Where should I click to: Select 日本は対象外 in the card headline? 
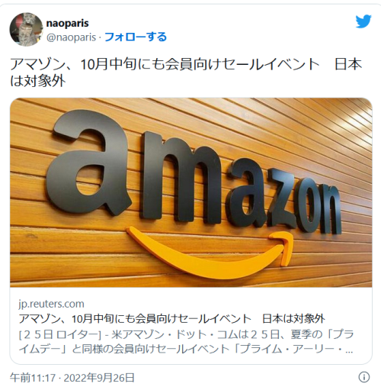click(293, 318)
